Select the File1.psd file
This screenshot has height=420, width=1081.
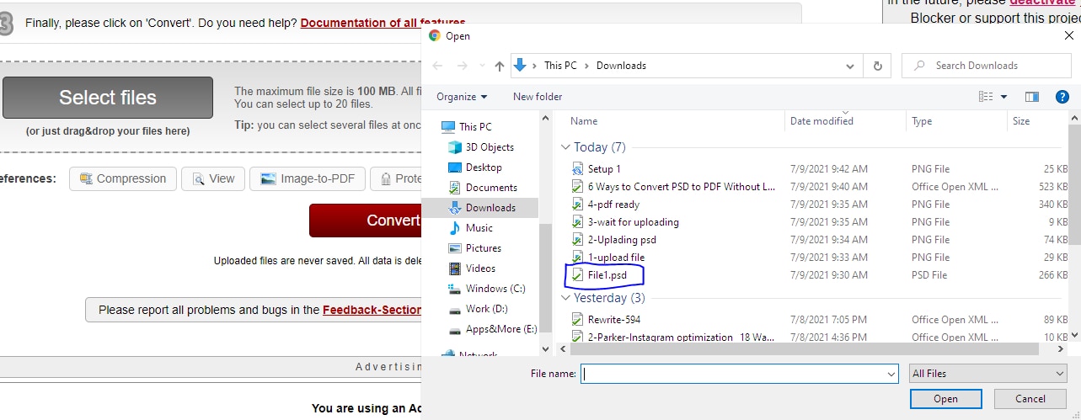pos(607,275)
